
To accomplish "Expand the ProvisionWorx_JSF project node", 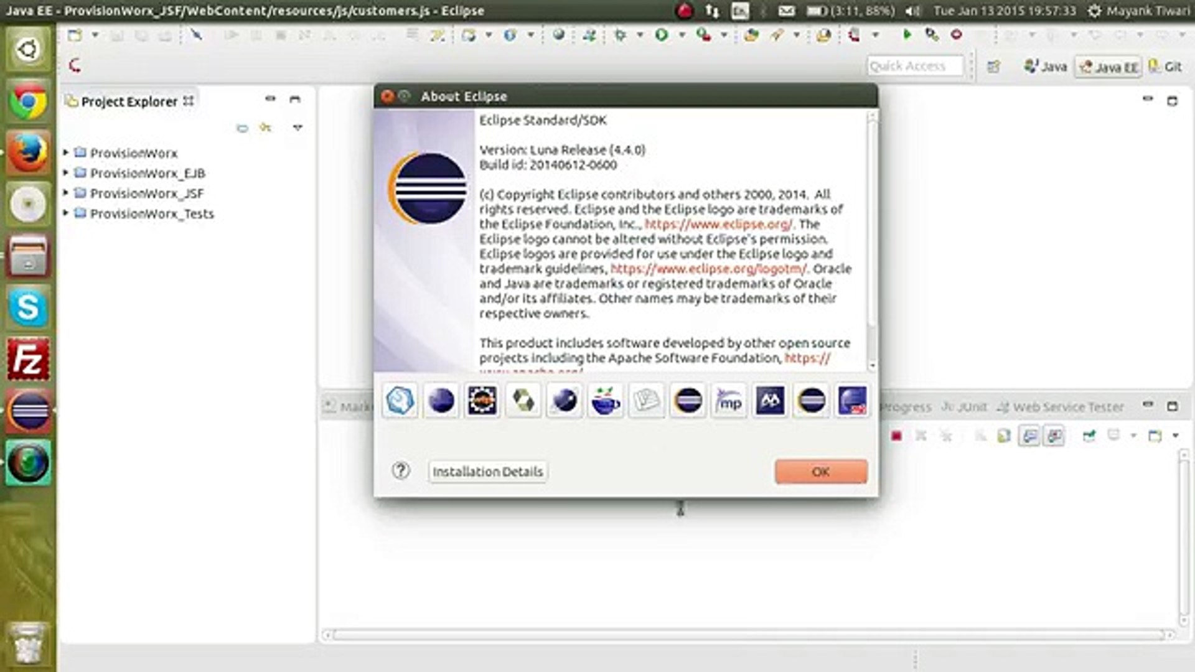I will click(x=66, y=193).
